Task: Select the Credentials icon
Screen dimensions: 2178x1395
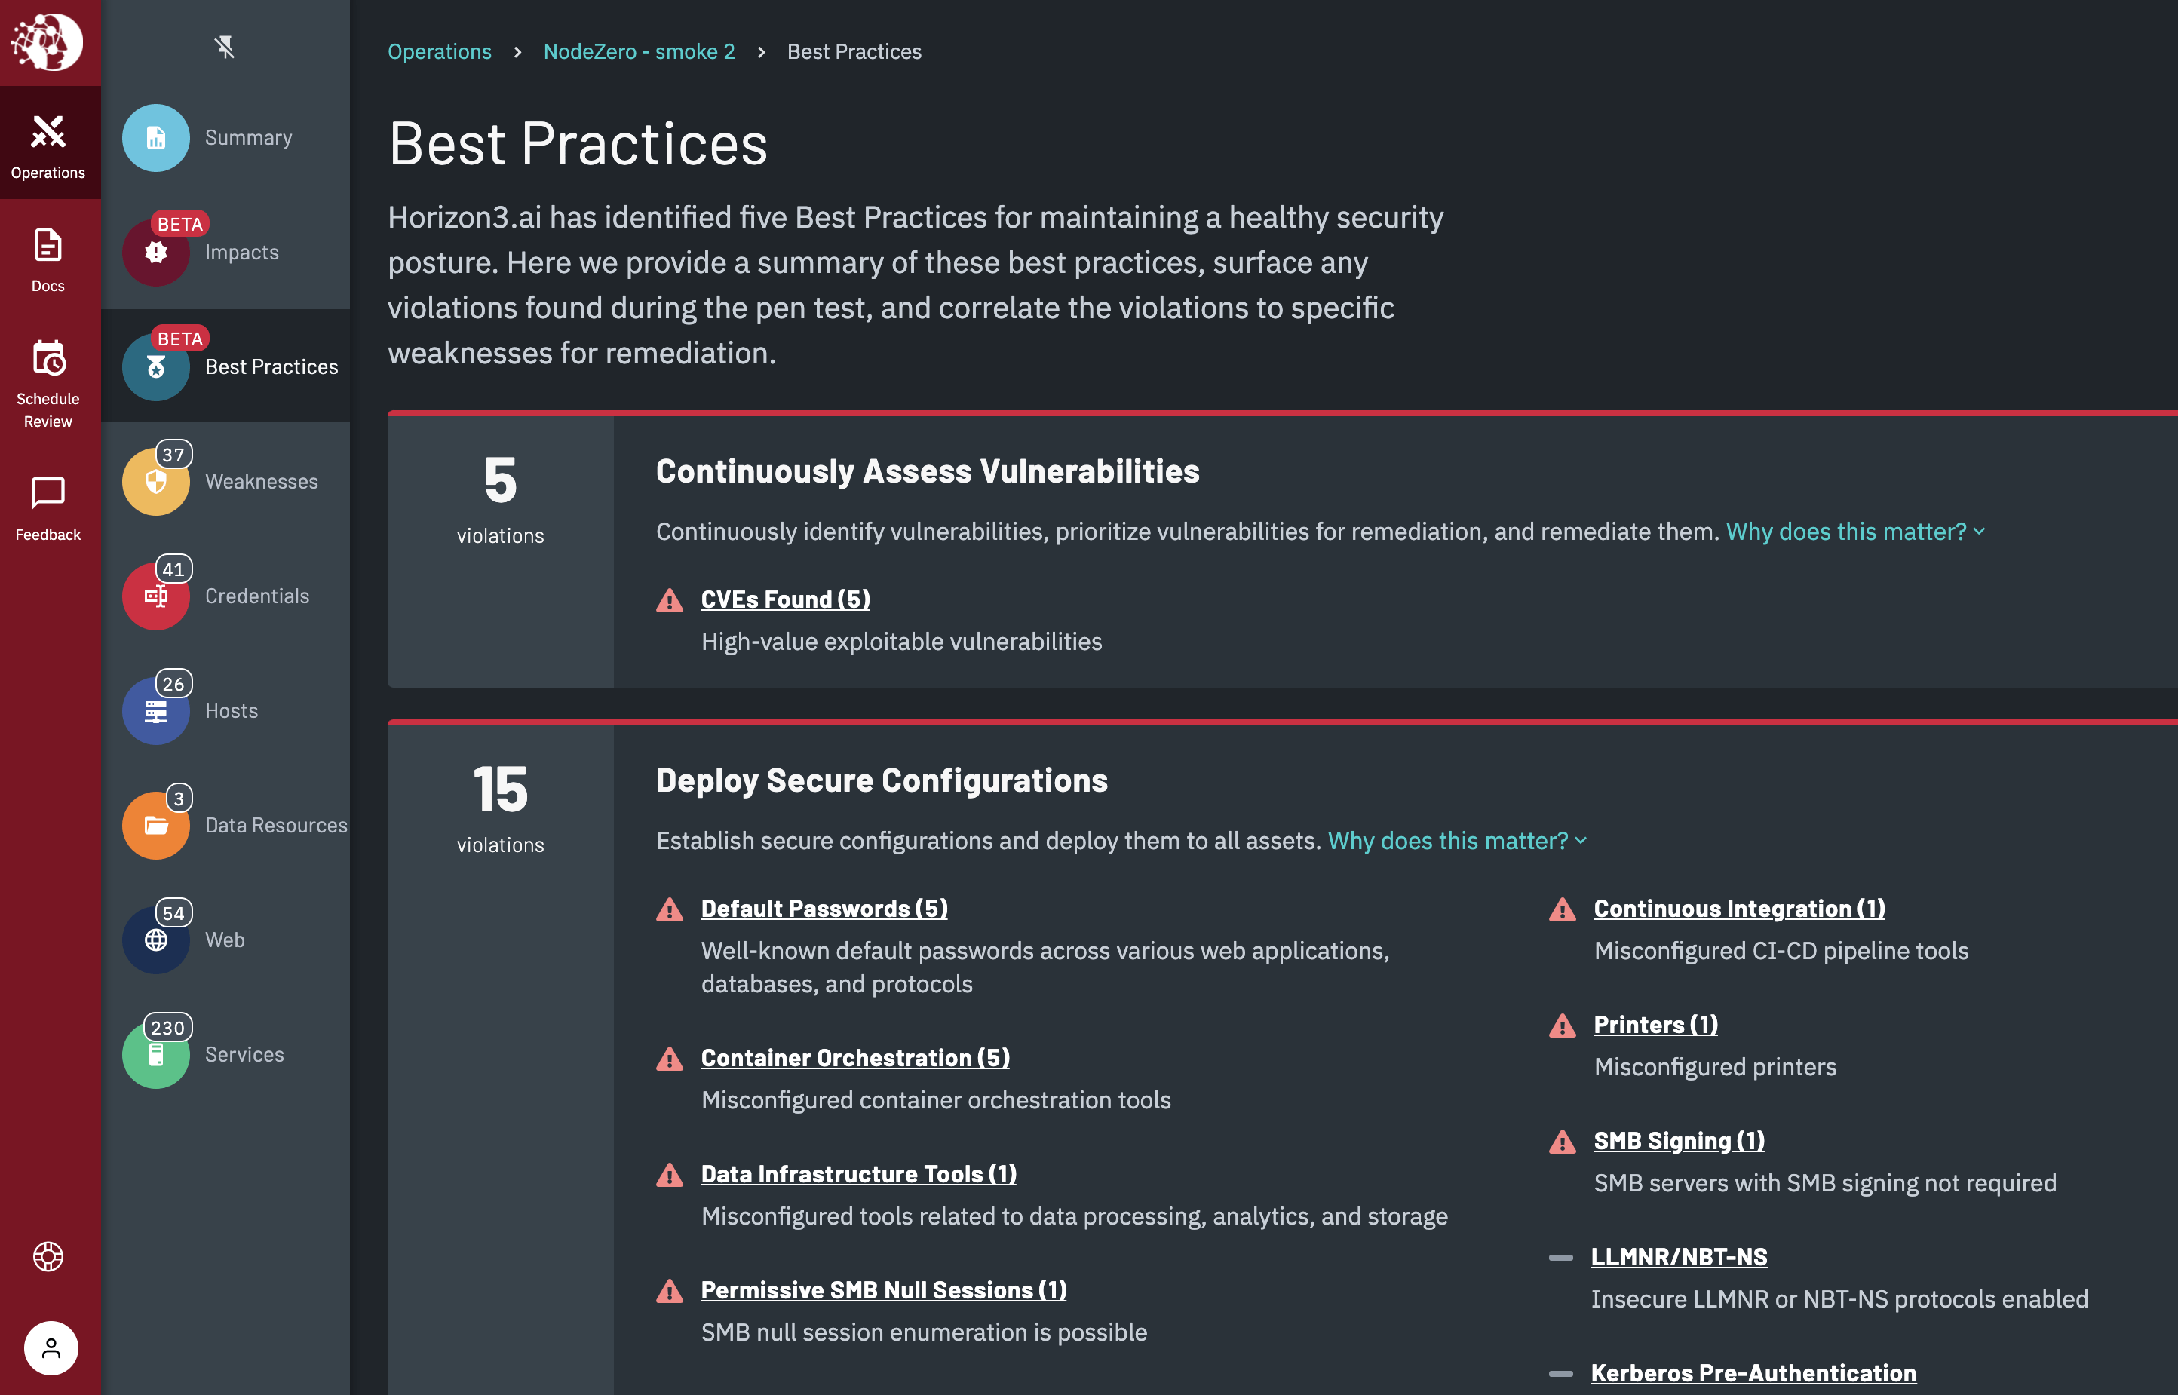Action: (156, 596)
